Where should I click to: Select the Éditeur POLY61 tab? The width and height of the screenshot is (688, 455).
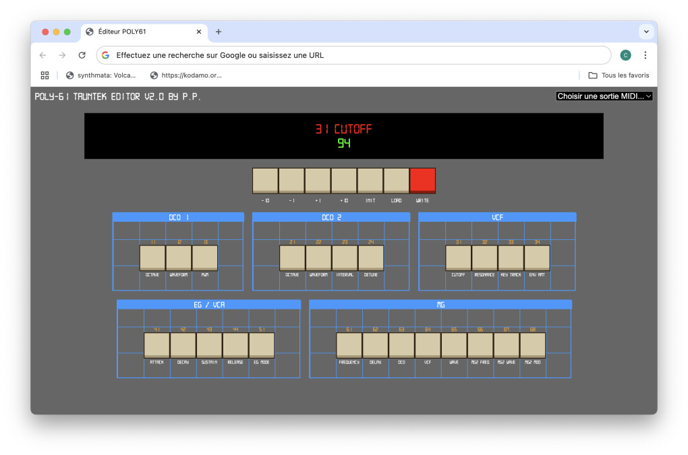pos(144,32)
